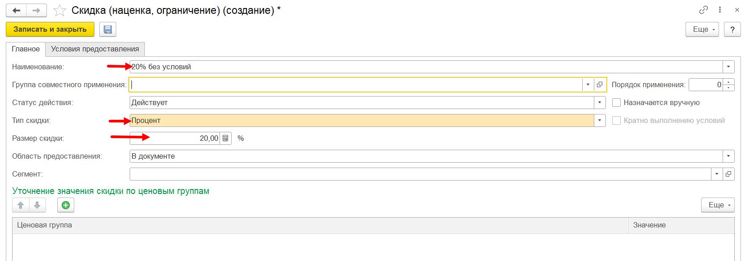The height and width of the screenshot is (261, 749).
Task: Open the top 'Еще' menu button
Action: [702, 29]
